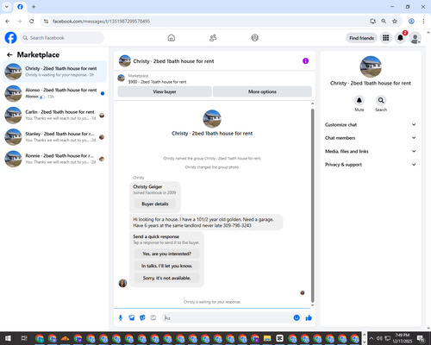Show hidden system tray icons
This screenshot has height=345, width=431.
tap(371, 338)
